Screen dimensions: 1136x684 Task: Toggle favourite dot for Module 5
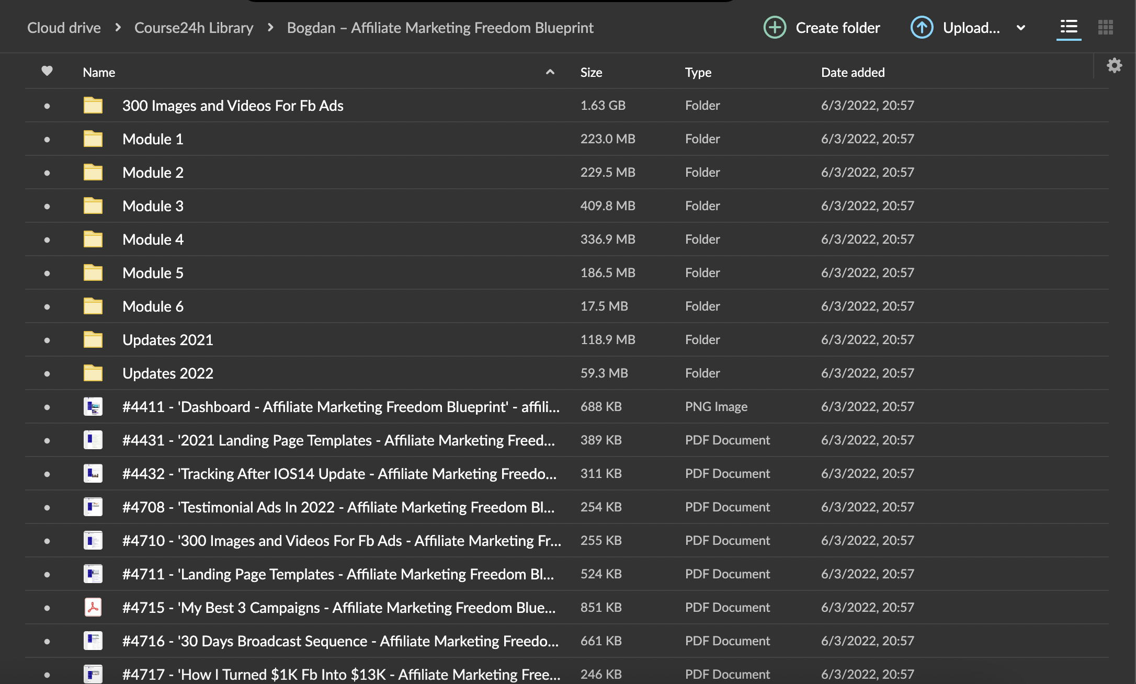(x=47, y=273)
